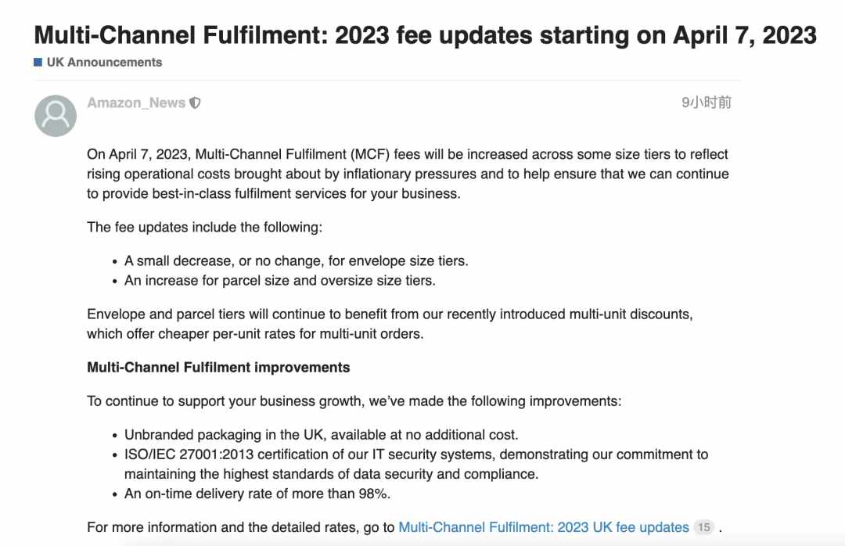The height and width of the screenshot is (546, 845).
Task: Open the Amazon_News avatar profile picture
Action: (x=56, y=115)
